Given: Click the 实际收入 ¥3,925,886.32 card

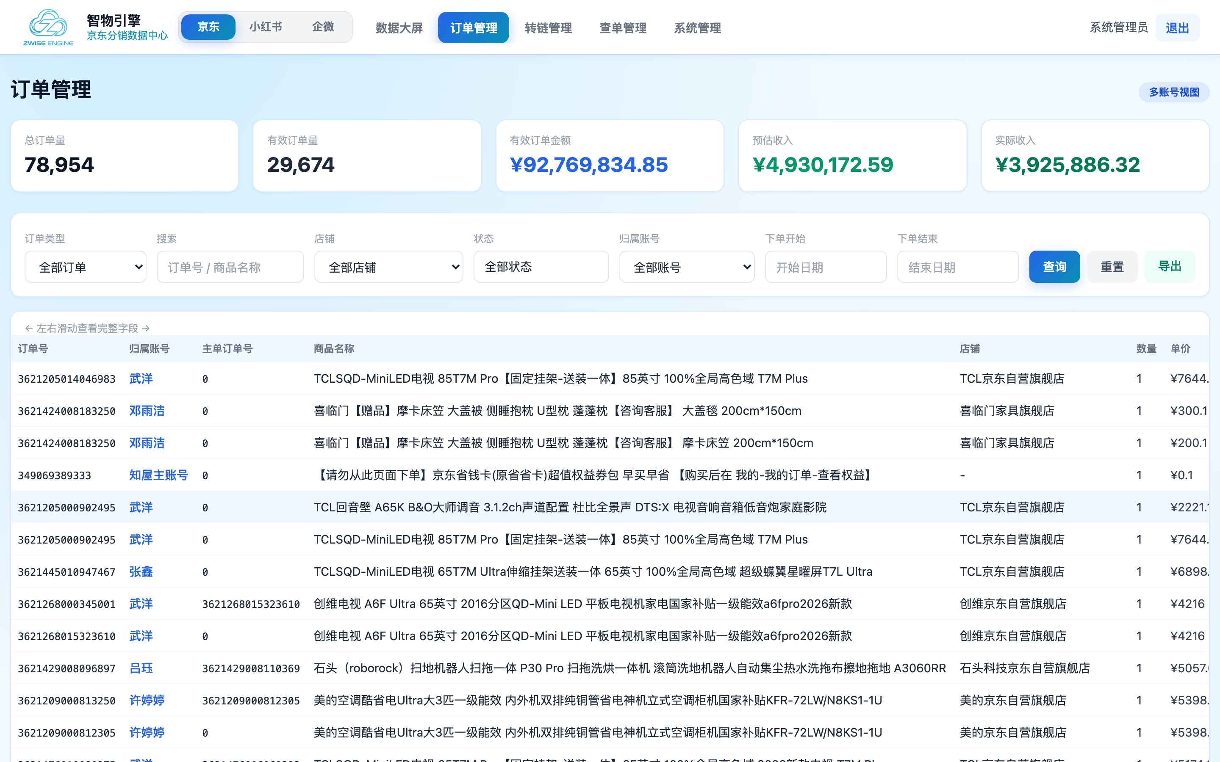Looking at the screenshot, I should pos(1095,156).
